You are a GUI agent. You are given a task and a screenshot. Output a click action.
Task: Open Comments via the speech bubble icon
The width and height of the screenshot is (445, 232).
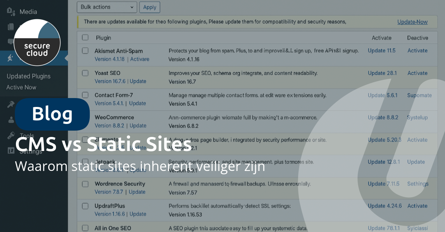coord(10,41)
